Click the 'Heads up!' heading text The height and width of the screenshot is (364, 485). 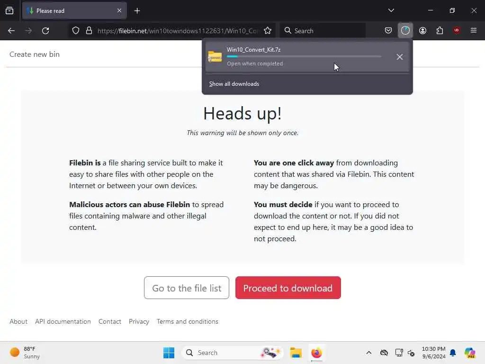242,113
